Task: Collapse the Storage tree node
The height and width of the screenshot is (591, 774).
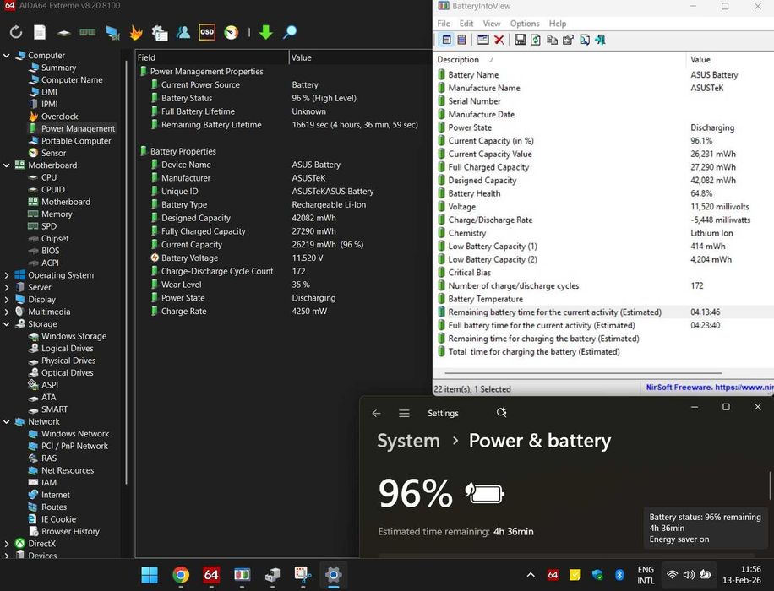Action: tap(8, 324)
